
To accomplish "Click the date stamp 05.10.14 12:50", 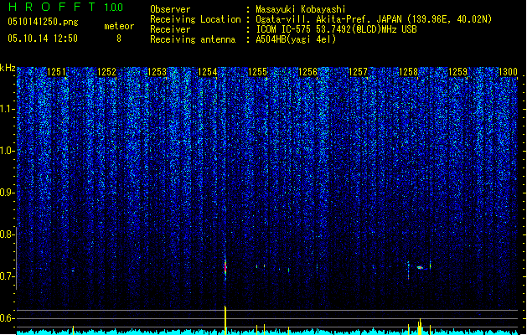I will 43,39.
